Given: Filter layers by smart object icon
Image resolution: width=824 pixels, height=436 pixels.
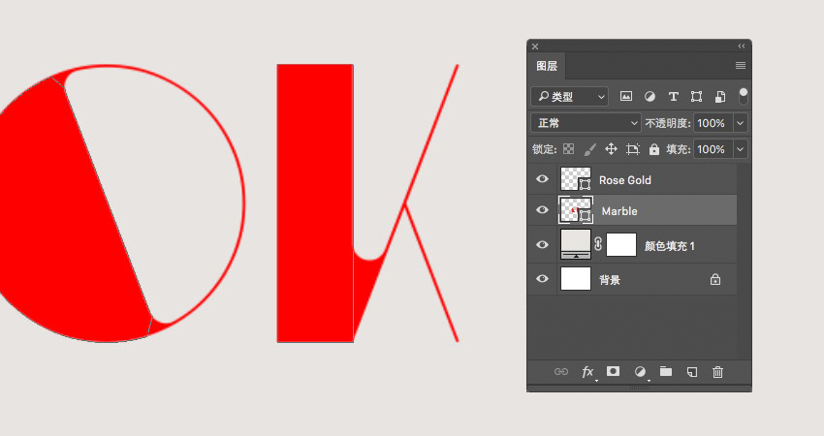Looking at the screenshot, I should [x=720, y=96].
